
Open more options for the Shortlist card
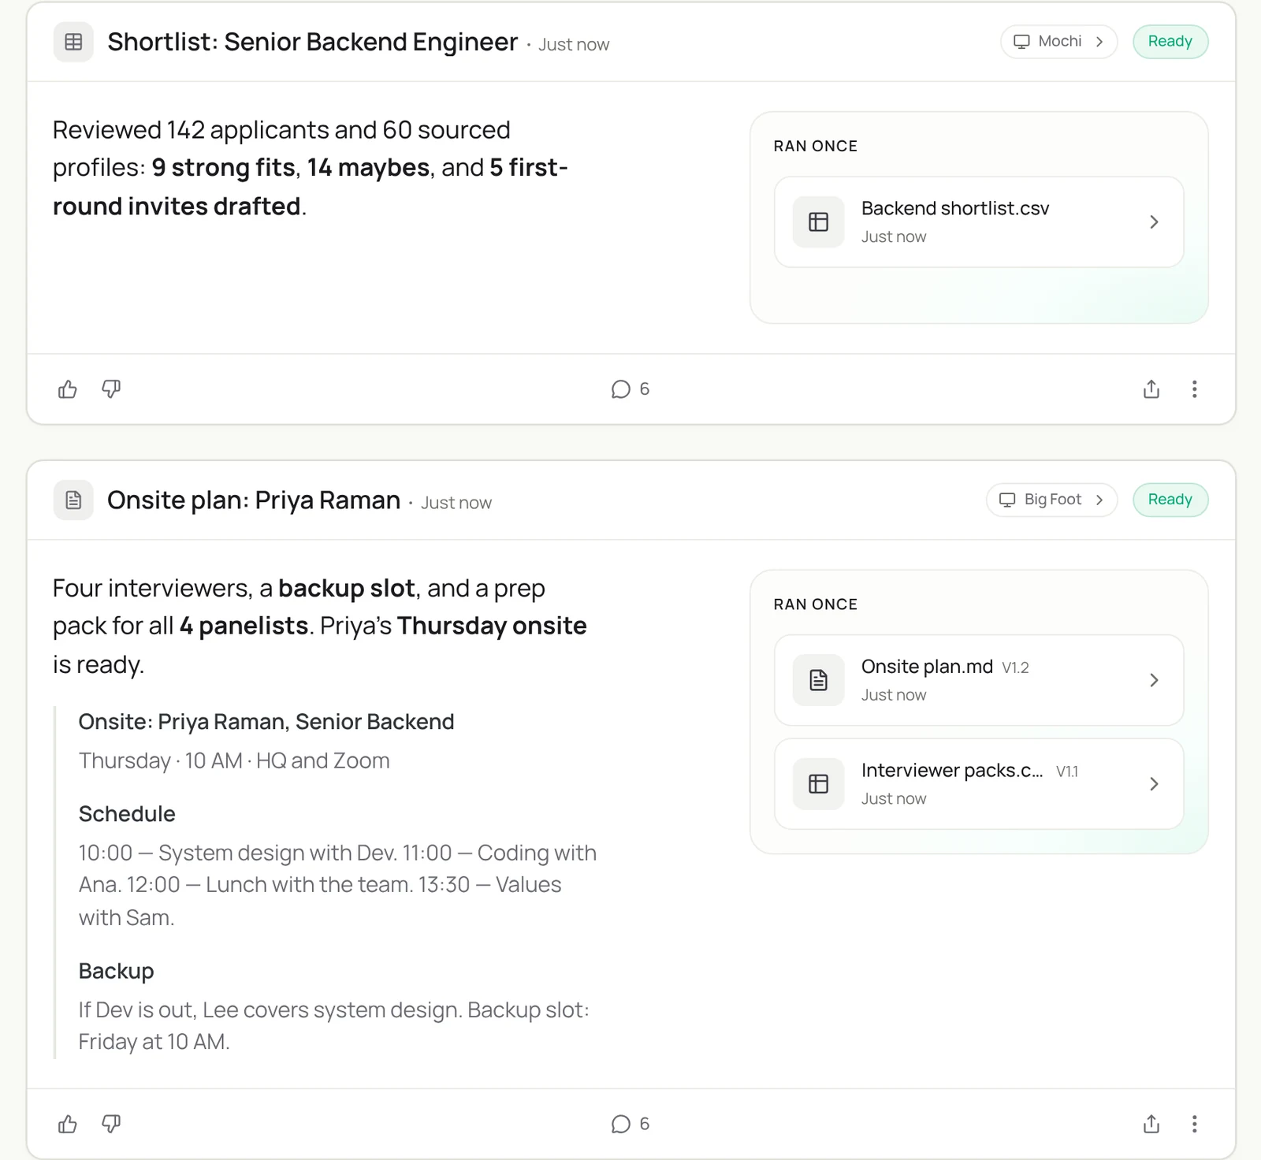pyautogui.click(x=1195, y=389)
